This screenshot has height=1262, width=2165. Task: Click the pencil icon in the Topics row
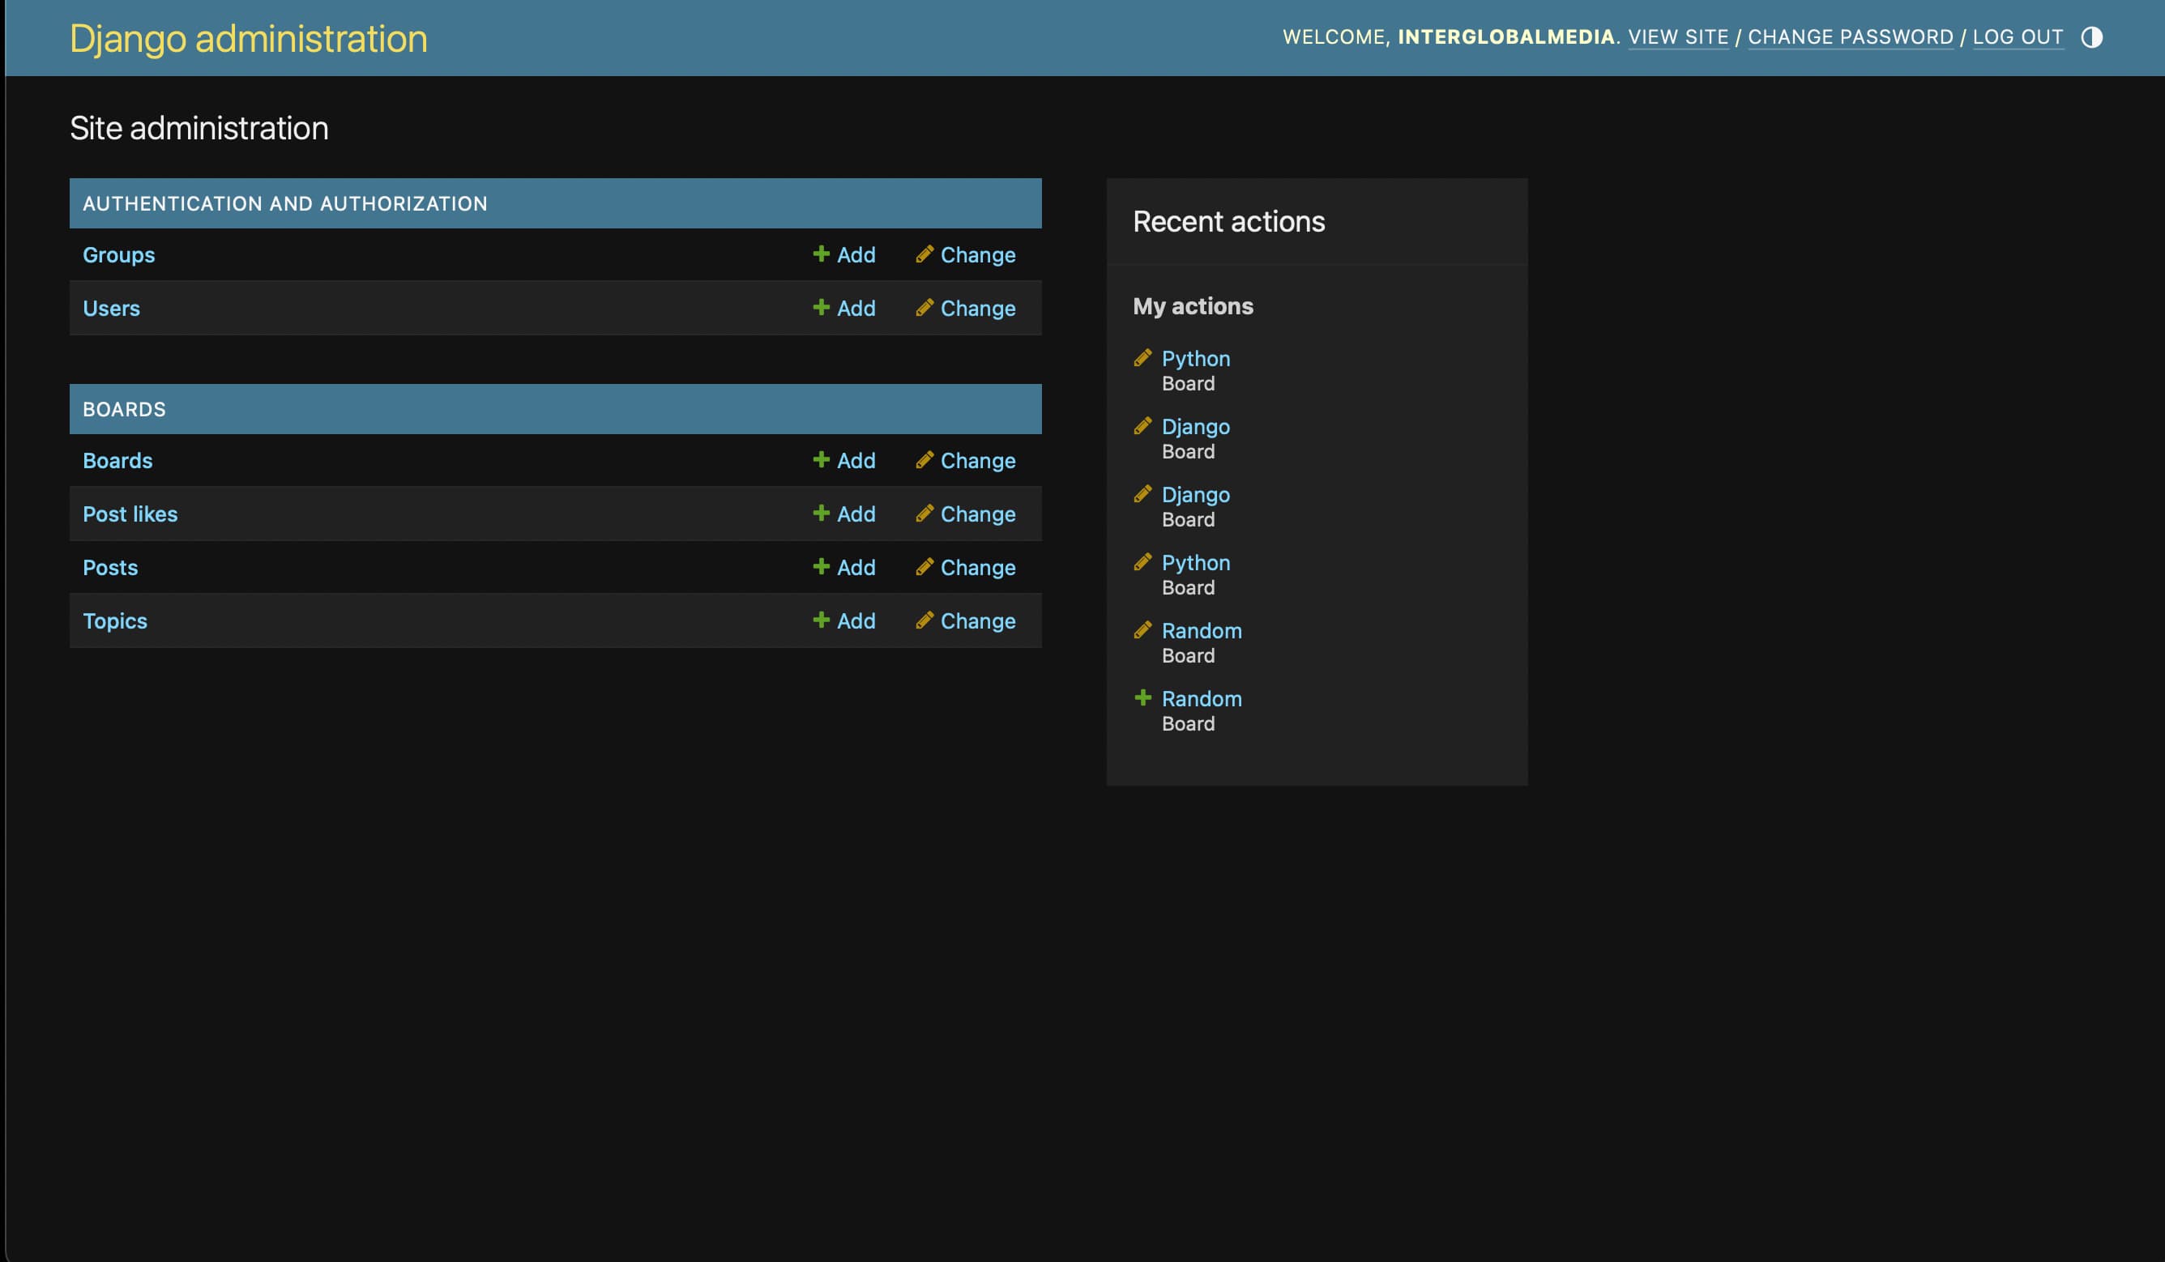click(x=925, y=620)
